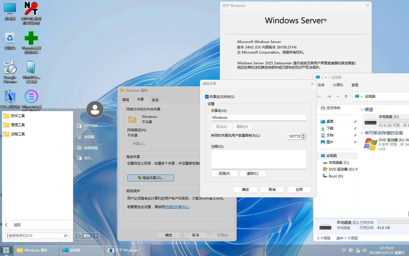
Task: Switch to the 关于"Windows" taskbar button
Action: pos(127,250)
